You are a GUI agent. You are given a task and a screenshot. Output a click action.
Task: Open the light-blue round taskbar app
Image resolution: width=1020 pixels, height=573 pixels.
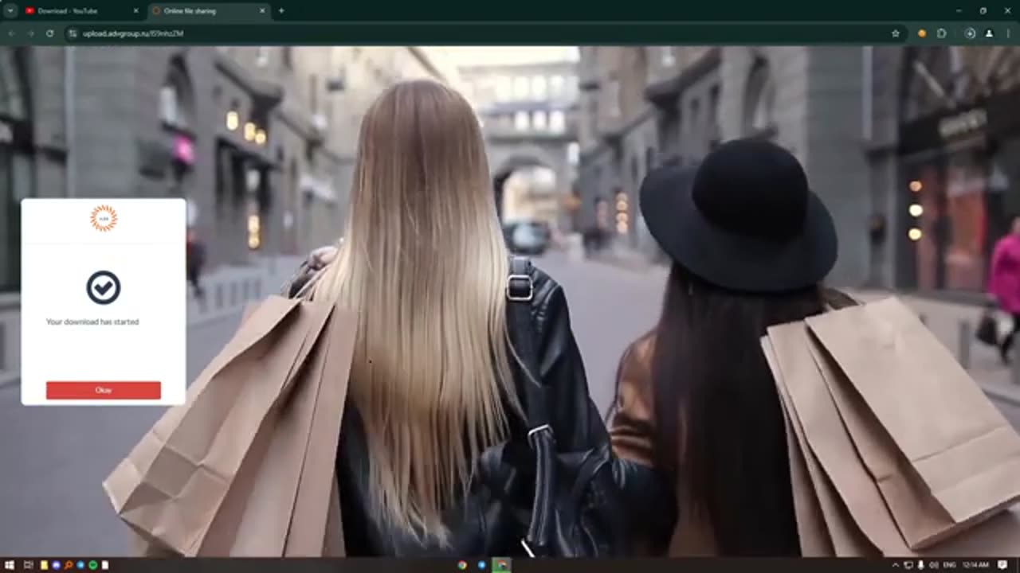80,565
